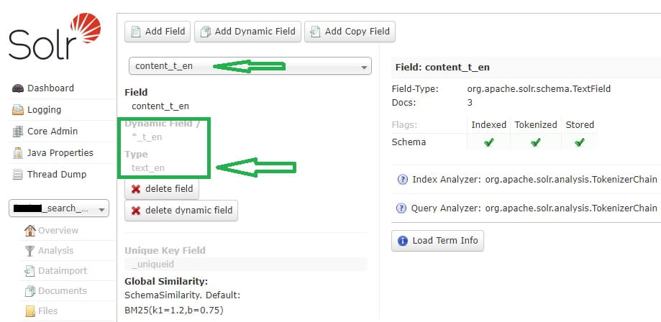Click the text_en type link

coord(148,168)
